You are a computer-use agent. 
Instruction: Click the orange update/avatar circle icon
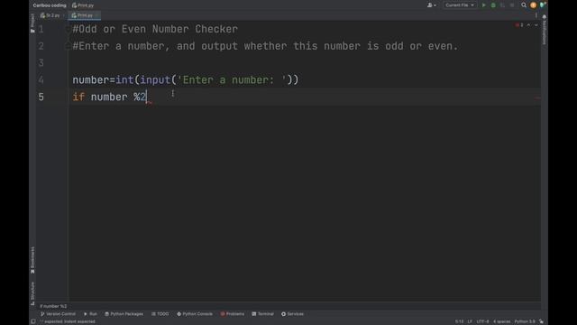tap(533, 5)
